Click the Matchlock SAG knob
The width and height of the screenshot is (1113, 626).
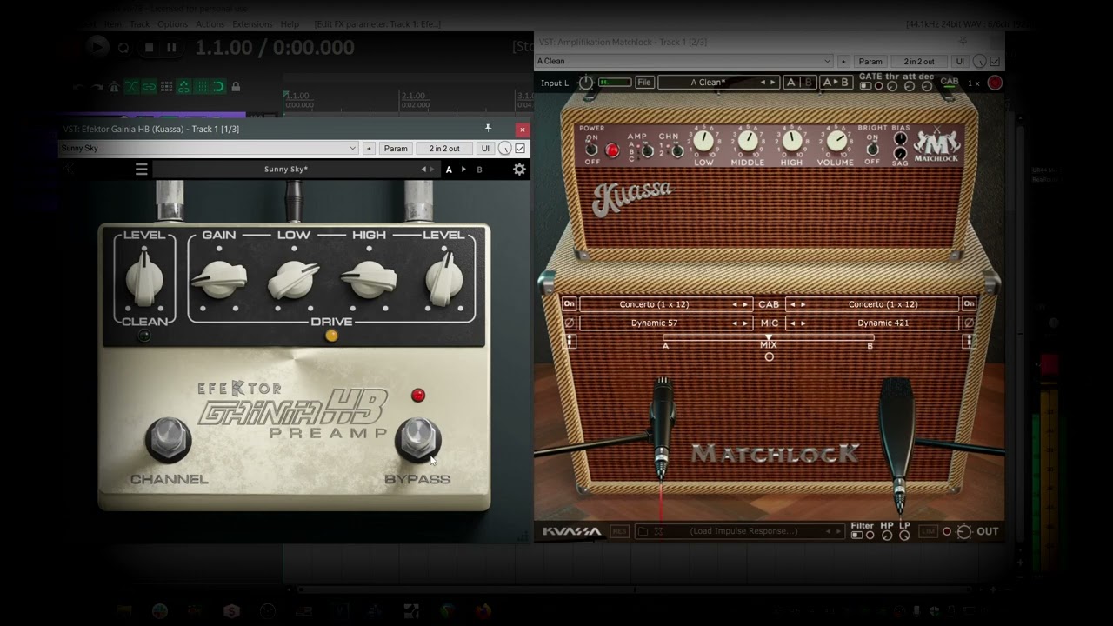(x=901, y=155)
